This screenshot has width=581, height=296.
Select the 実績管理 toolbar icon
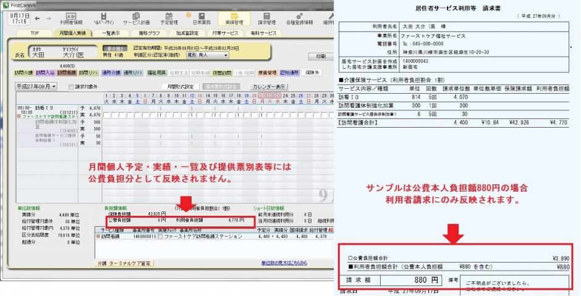(234, 18)
